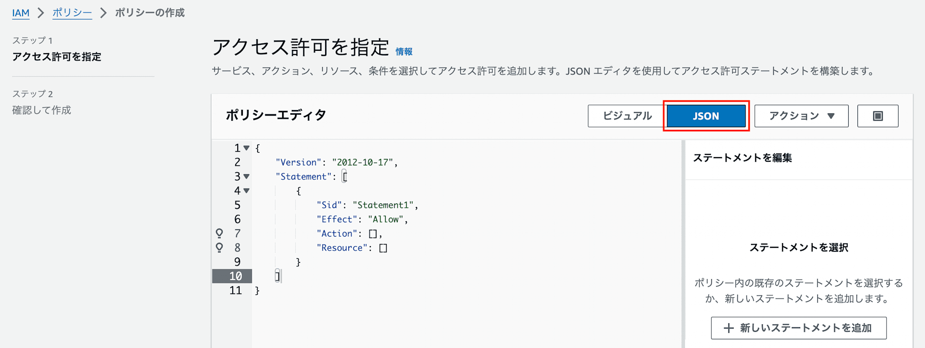Click the "2012-10-17" value in editor

click(363, 162)
